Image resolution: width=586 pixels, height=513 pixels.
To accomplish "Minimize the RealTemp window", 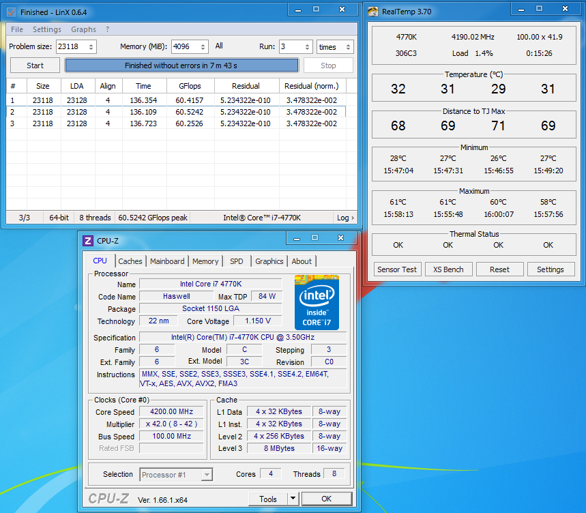I will point(521,10).
